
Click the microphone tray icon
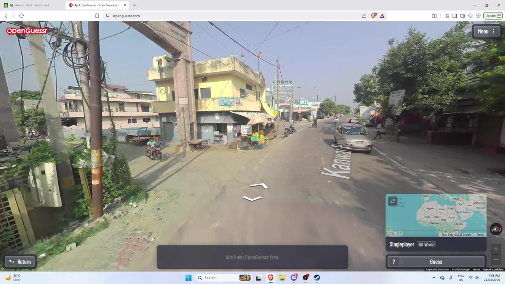pos(451,278)
